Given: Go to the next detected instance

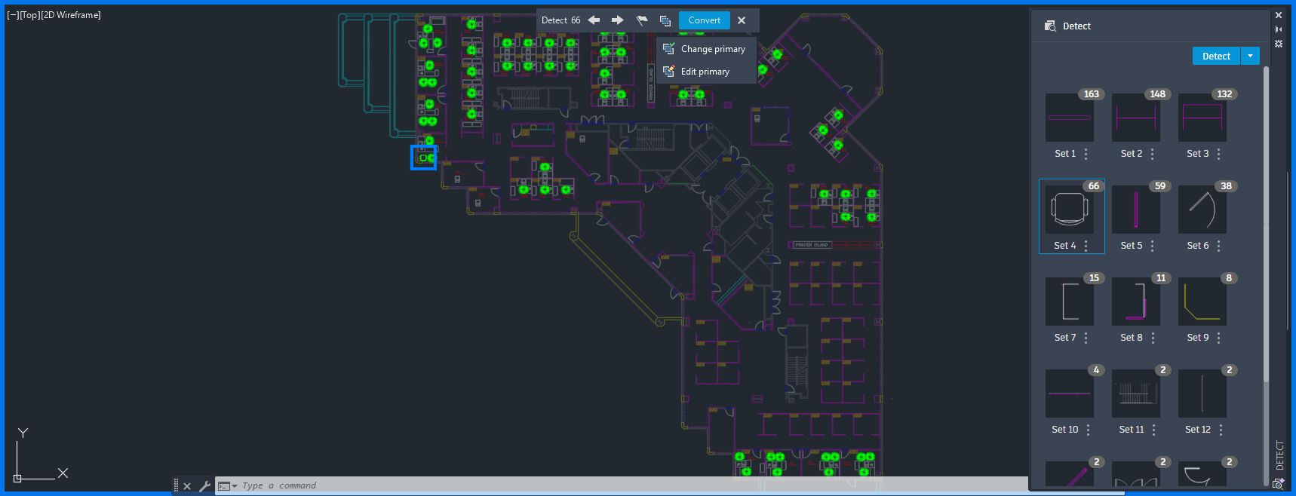Looking at the screenshot, I should click(x=618, y=20).
